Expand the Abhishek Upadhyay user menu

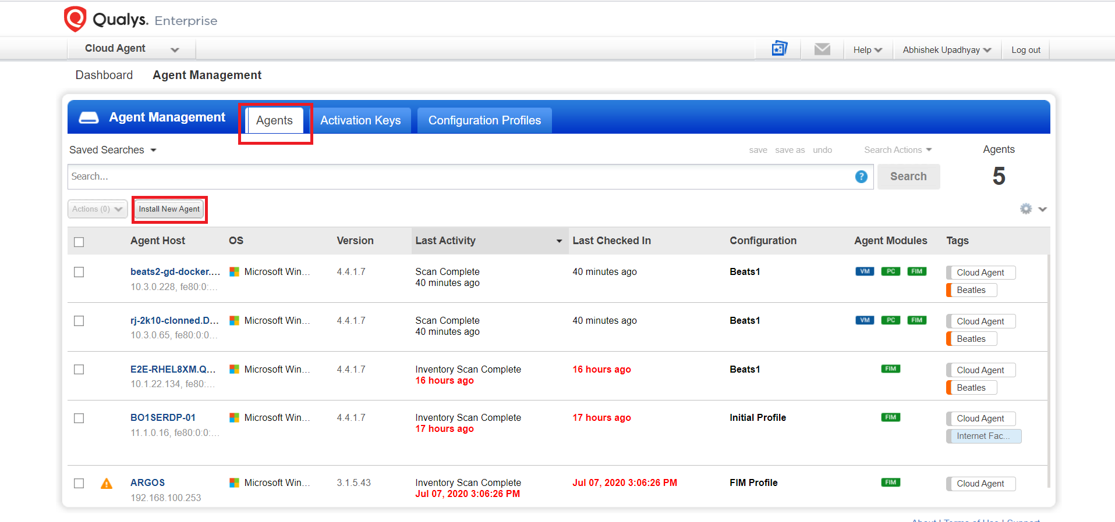pos(946,50)
